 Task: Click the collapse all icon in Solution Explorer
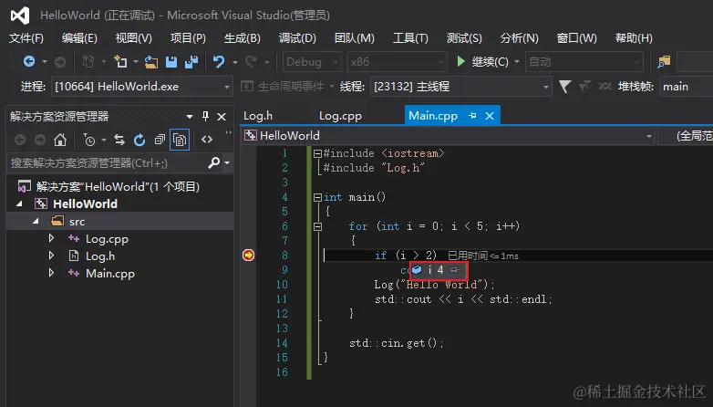(x=160, y=140)
